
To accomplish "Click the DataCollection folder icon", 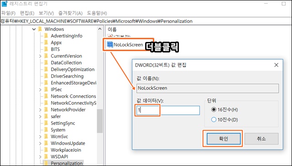I will click(46, 62).
